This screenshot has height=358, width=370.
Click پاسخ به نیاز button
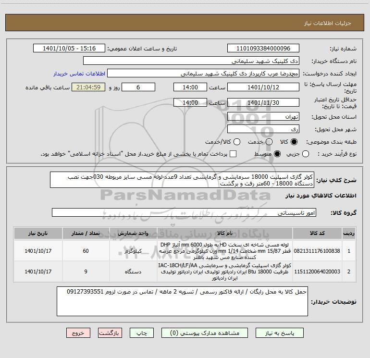point(280,333)
